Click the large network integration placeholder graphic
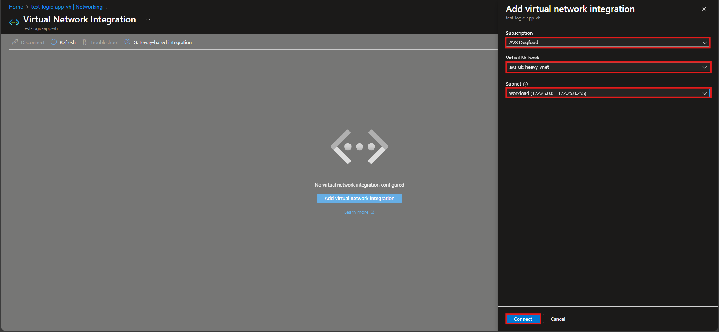Viewport: 719px width, 332px height. point(359,147)
